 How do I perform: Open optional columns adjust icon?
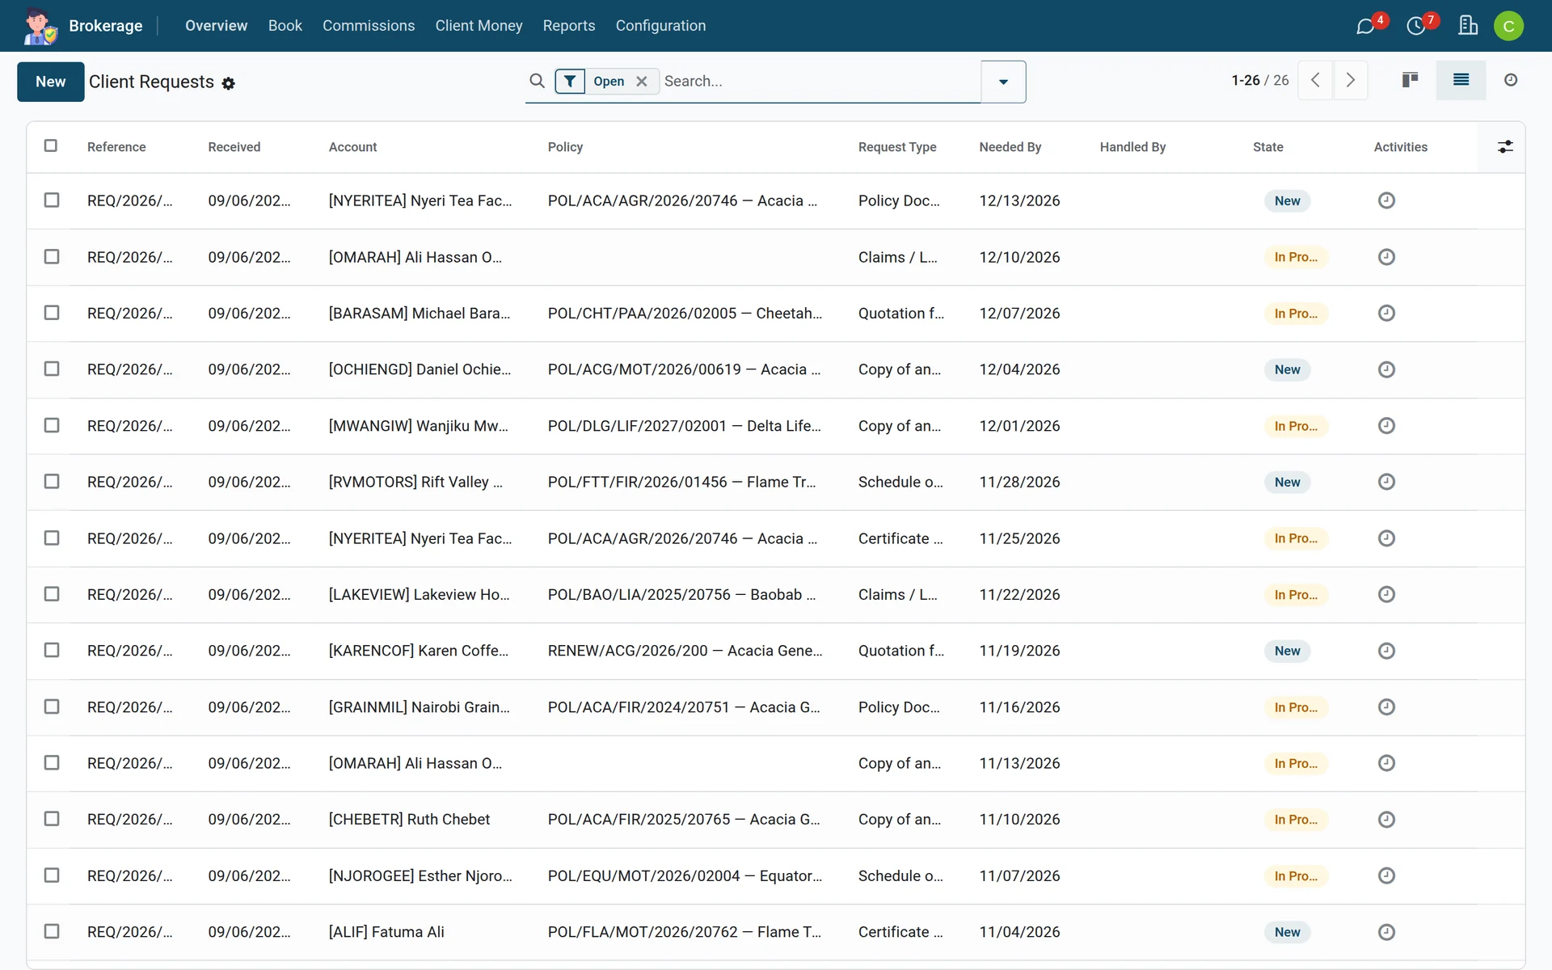(x=1505, y=146)
